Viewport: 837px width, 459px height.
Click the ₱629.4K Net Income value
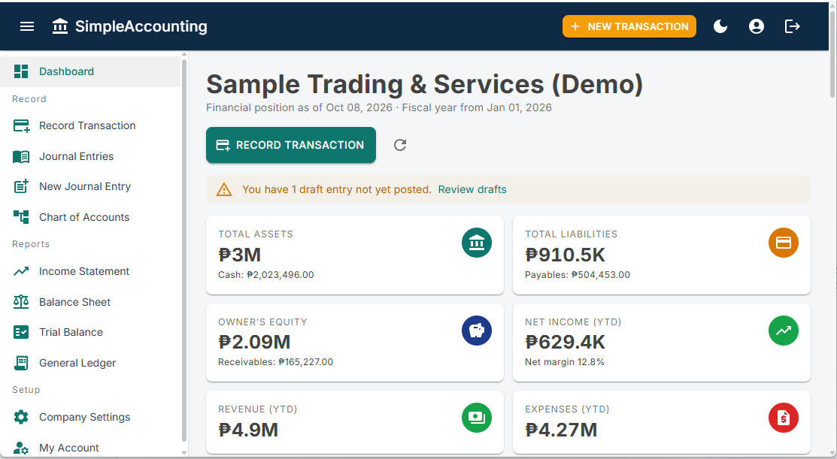pos(565,342)
